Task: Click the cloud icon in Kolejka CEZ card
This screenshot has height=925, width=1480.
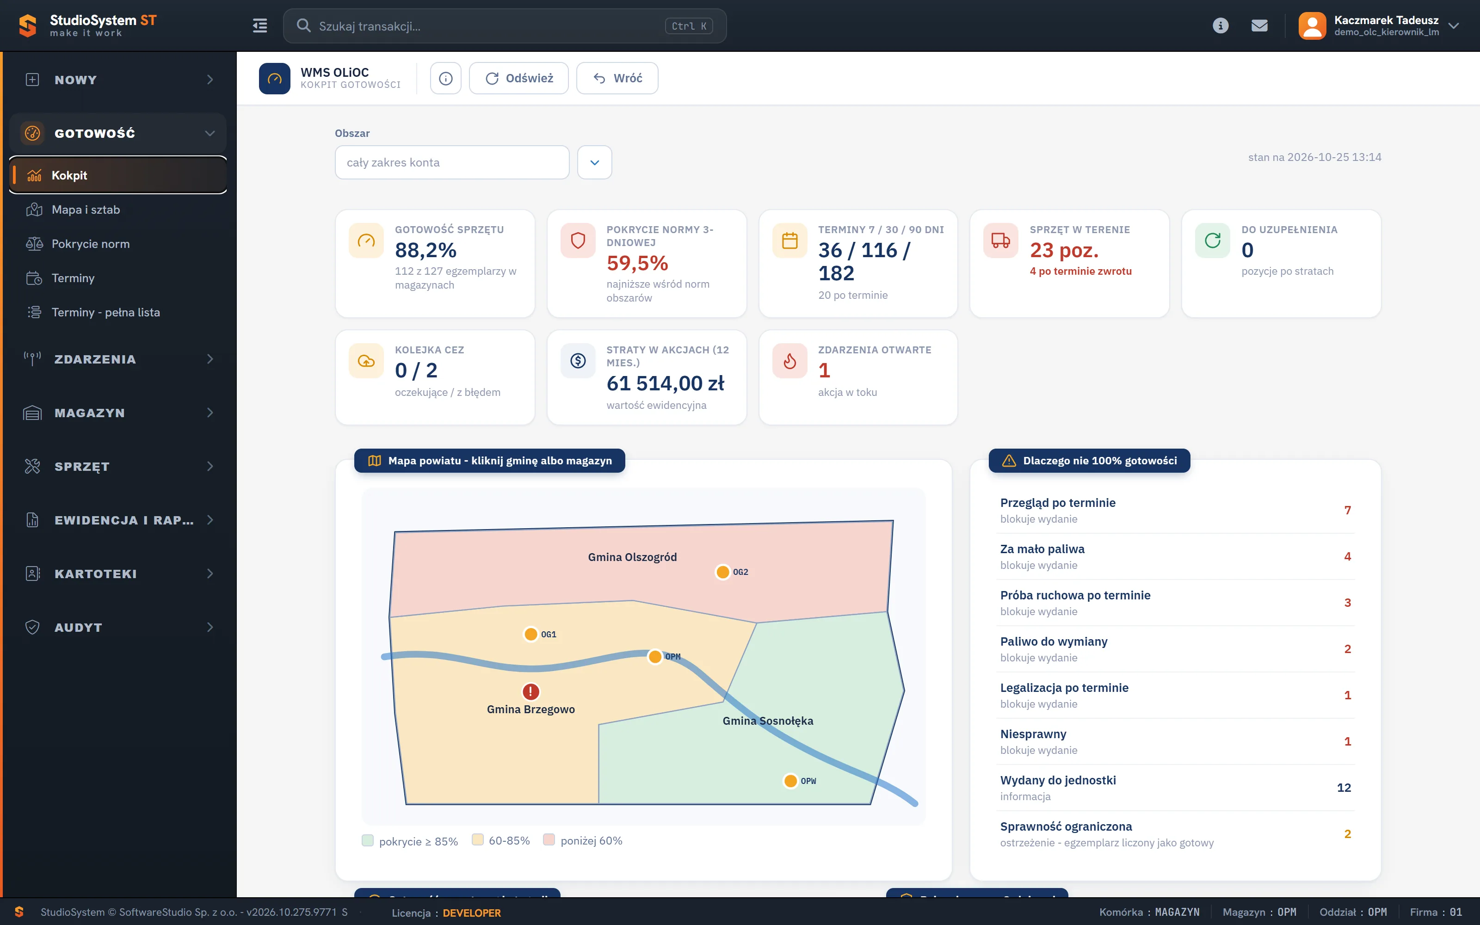Action: pyautogui.click(x=366, y=361)
